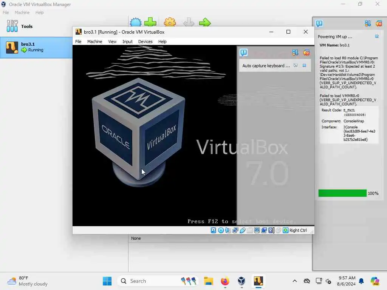This screenshot has height=290, width=387.
Task: Switch to bro3.1 VM taskbar icon
Action: (258, 281)
